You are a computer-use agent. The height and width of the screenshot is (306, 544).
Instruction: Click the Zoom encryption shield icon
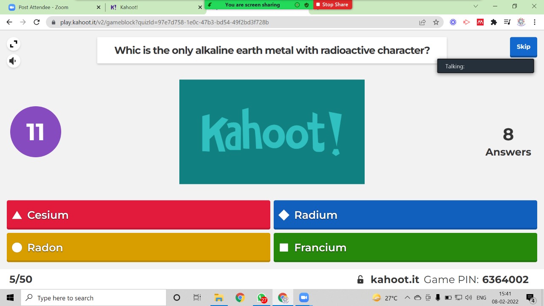click(x=306, y=5)
